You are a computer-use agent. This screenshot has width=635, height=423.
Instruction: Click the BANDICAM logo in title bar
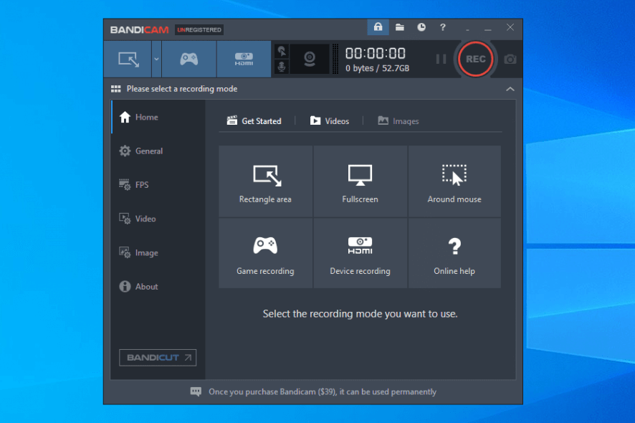pyautogui.click(x=139, y=30)
